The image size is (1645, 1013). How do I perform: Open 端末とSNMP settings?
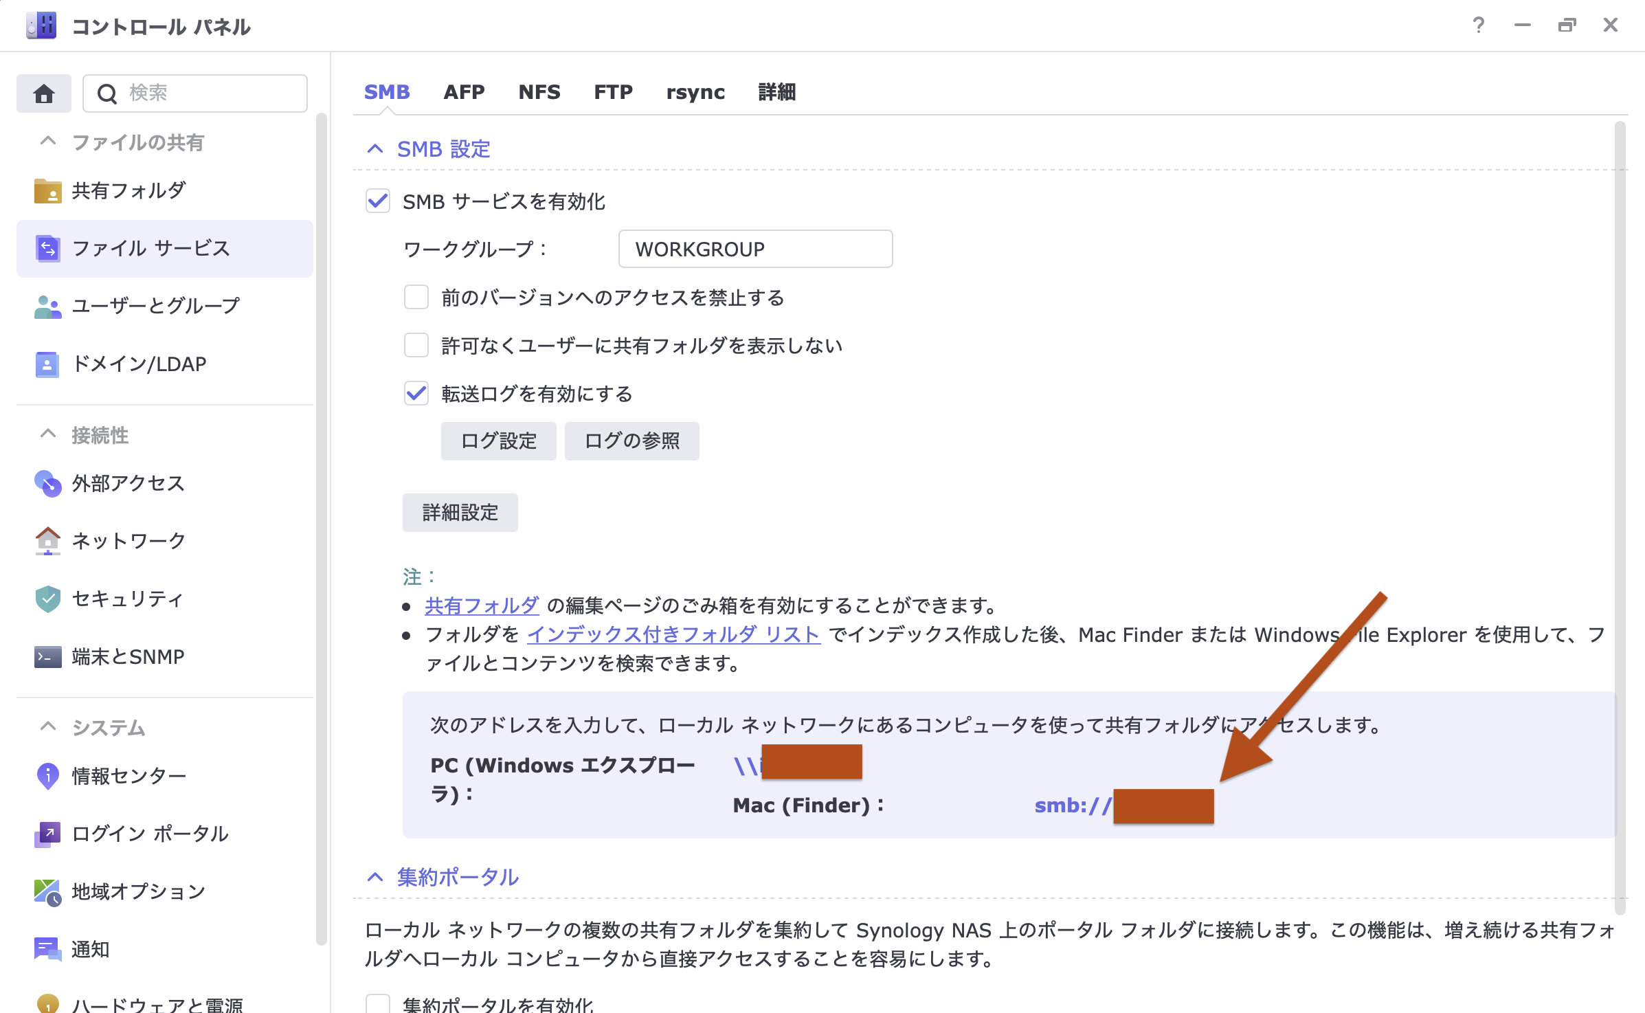(x=128, y=656)
